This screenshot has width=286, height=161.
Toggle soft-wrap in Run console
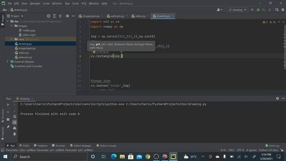pos(15,117)
